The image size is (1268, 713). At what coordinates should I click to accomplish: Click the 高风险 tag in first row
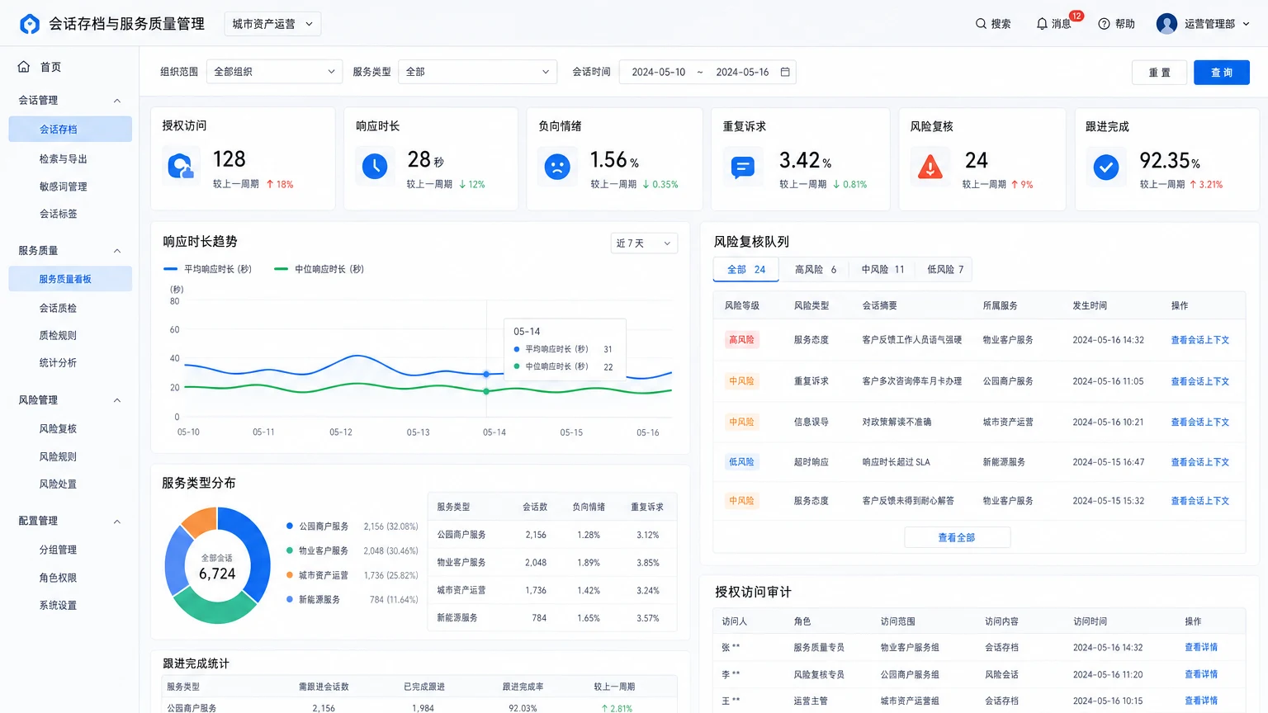tap(741, 340)
